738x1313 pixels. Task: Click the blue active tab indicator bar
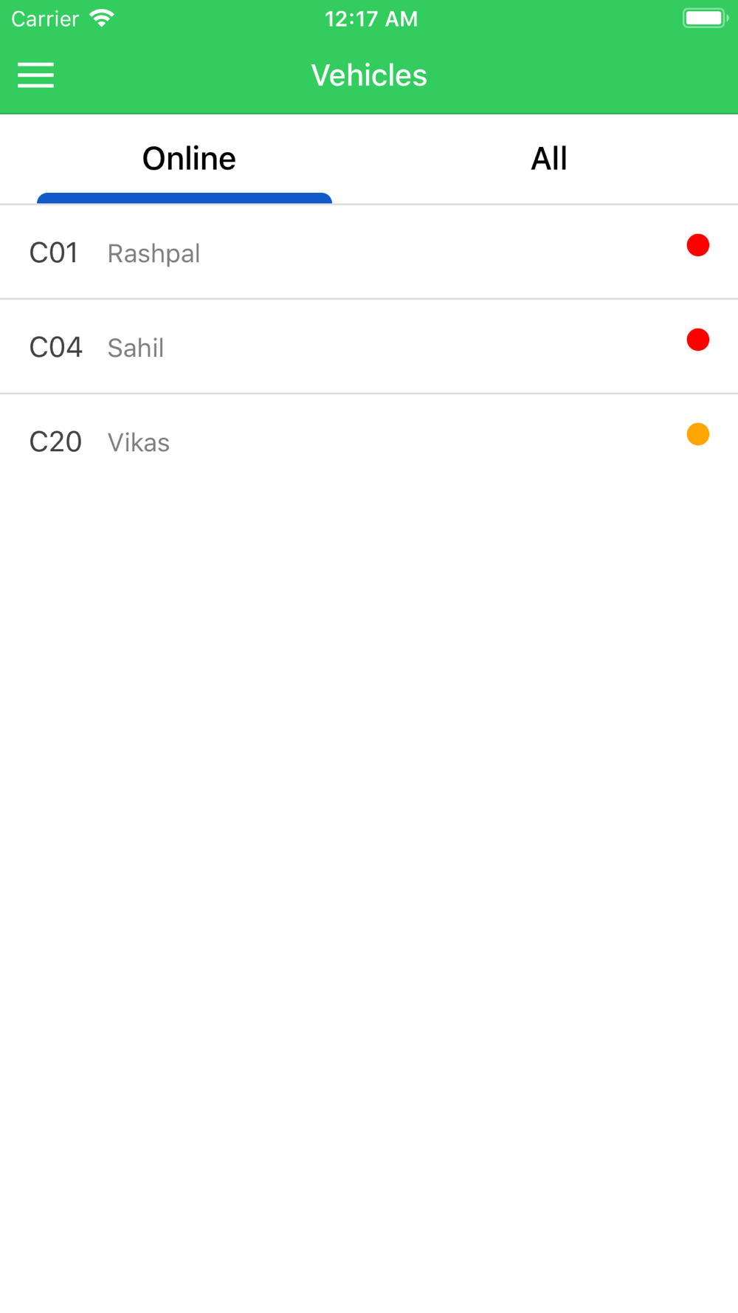click(x=184, y=198)
